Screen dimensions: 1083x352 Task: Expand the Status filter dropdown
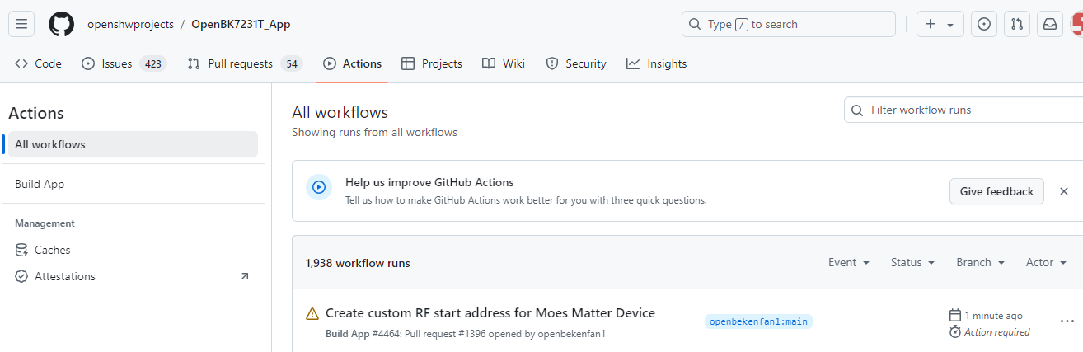912,262
